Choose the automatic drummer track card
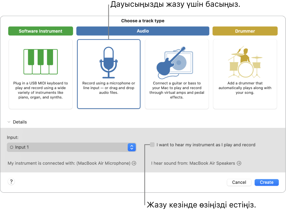Screen dimensions: 286x211 (245, 74)
